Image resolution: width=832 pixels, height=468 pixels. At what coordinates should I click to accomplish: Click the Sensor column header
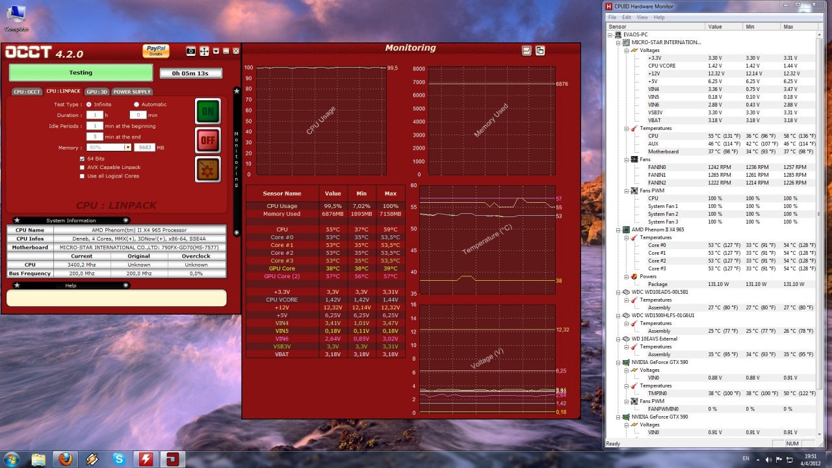[655, 27]
